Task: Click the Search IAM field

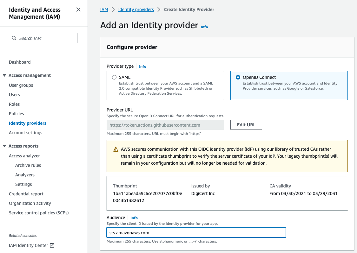Action: click(x=43, y=38)
